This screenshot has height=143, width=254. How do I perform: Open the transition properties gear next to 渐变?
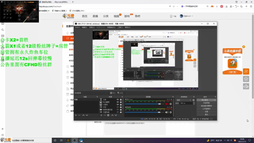tap(193, 100)
